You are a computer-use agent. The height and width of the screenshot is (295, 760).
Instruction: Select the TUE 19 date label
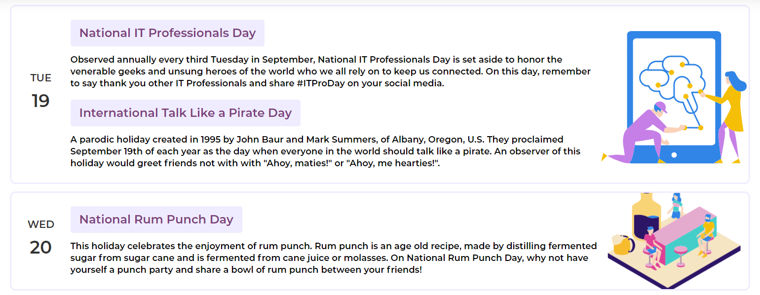40,91
